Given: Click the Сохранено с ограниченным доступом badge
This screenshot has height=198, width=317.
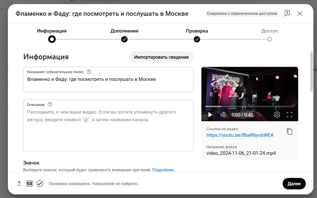Looking at the screenshot, I should click(x=242, y=13).
